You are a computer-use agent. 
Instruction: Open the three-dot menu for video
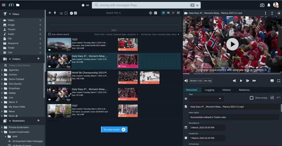266,13
